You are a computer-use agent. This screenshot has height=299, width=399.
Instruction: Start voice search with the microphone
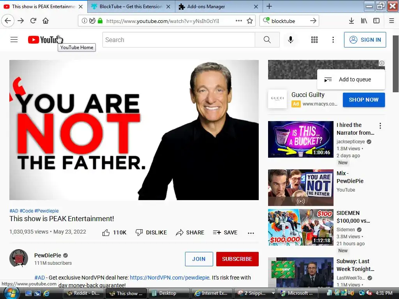click(291, 40)
